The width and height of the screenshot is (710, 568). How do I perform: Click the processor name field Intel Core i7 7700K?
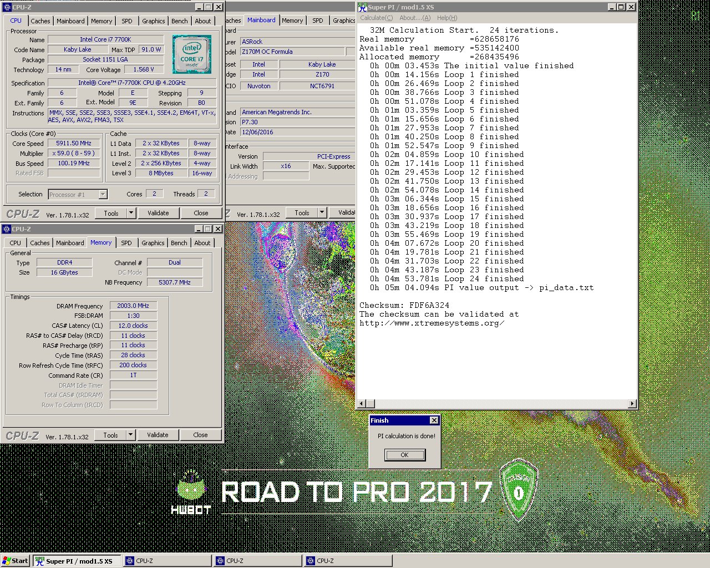[x=105, y=39]
